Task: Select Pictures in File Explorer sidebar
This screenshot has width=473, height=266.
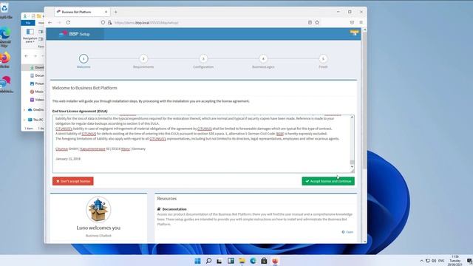Action: point(37,83)
